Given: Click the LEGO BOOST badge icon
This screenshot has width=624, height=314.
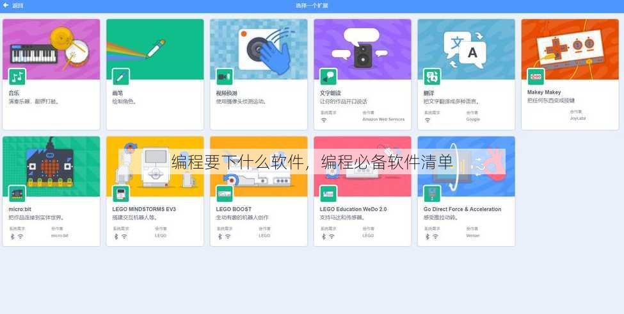Looking at the screenshot, I should 225,194.
